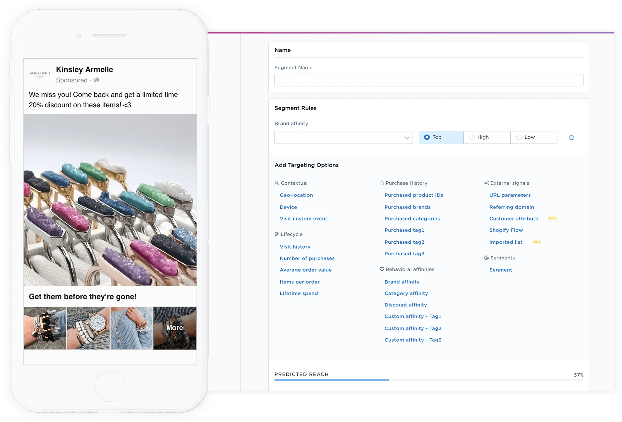Add the Shopify Flow targeting option

pos(506,230)
